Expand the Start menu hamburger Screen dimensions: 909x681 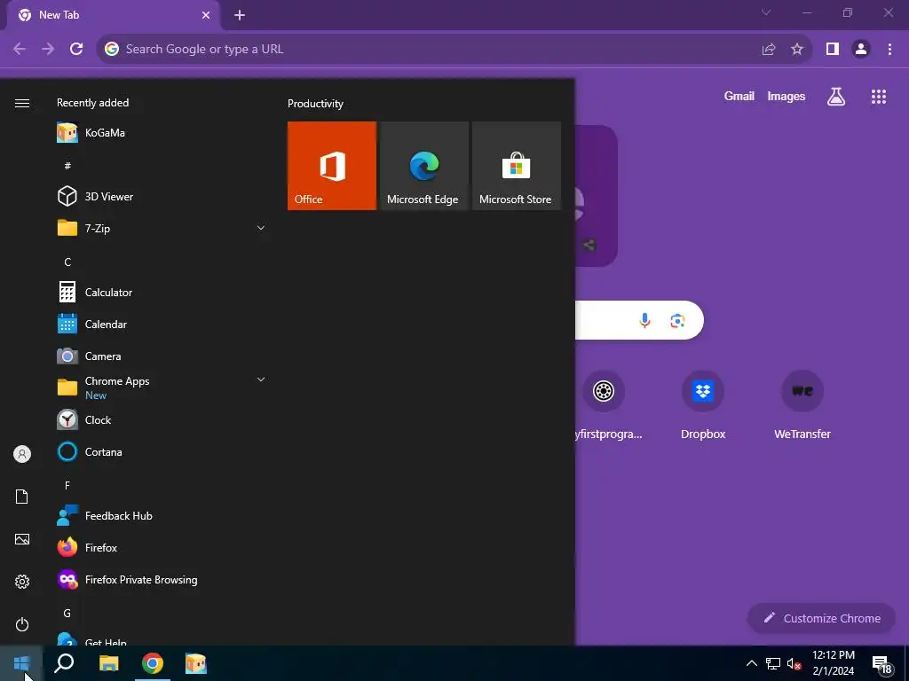pyautogui.click(x=22, y=103)
